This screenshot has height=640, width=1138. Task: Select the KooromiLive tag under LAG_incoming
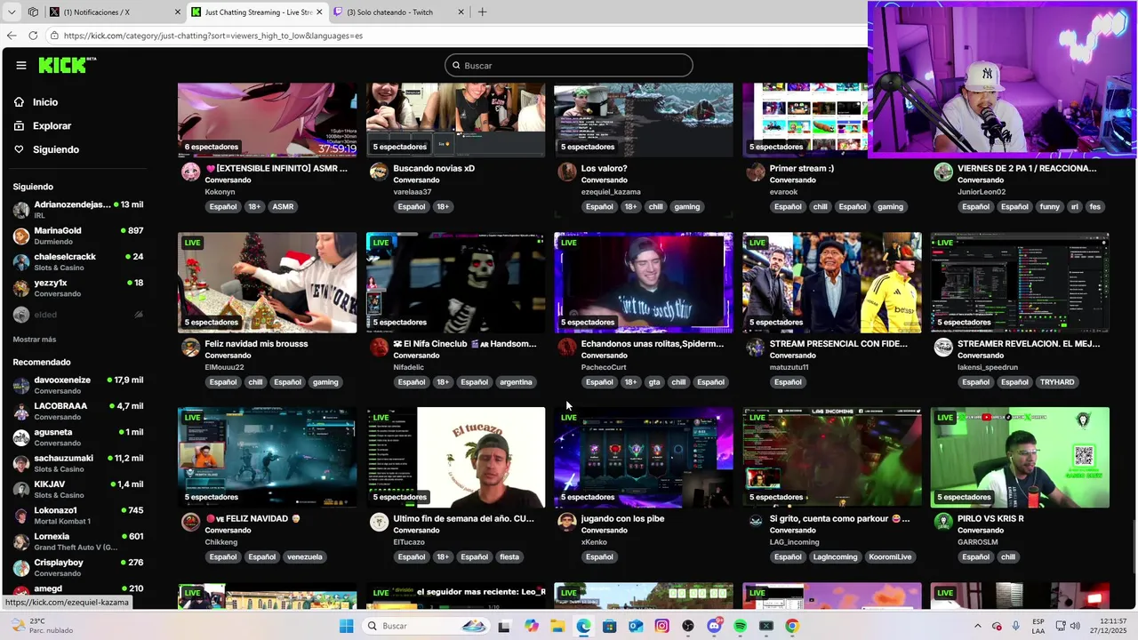(890, 557)
